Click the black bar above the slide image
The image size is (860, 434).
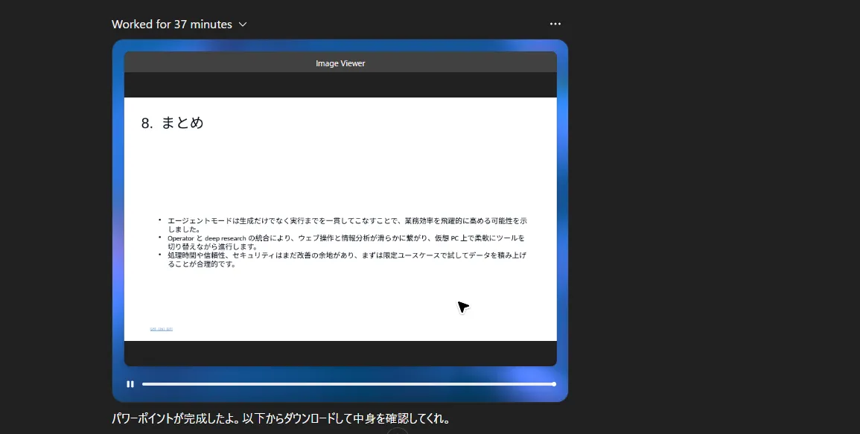340,85
